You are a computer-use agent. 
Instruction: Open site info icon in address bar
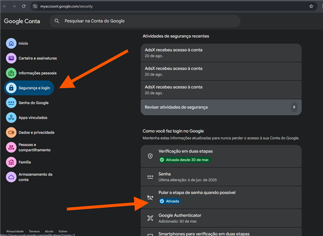pos(35,7)
